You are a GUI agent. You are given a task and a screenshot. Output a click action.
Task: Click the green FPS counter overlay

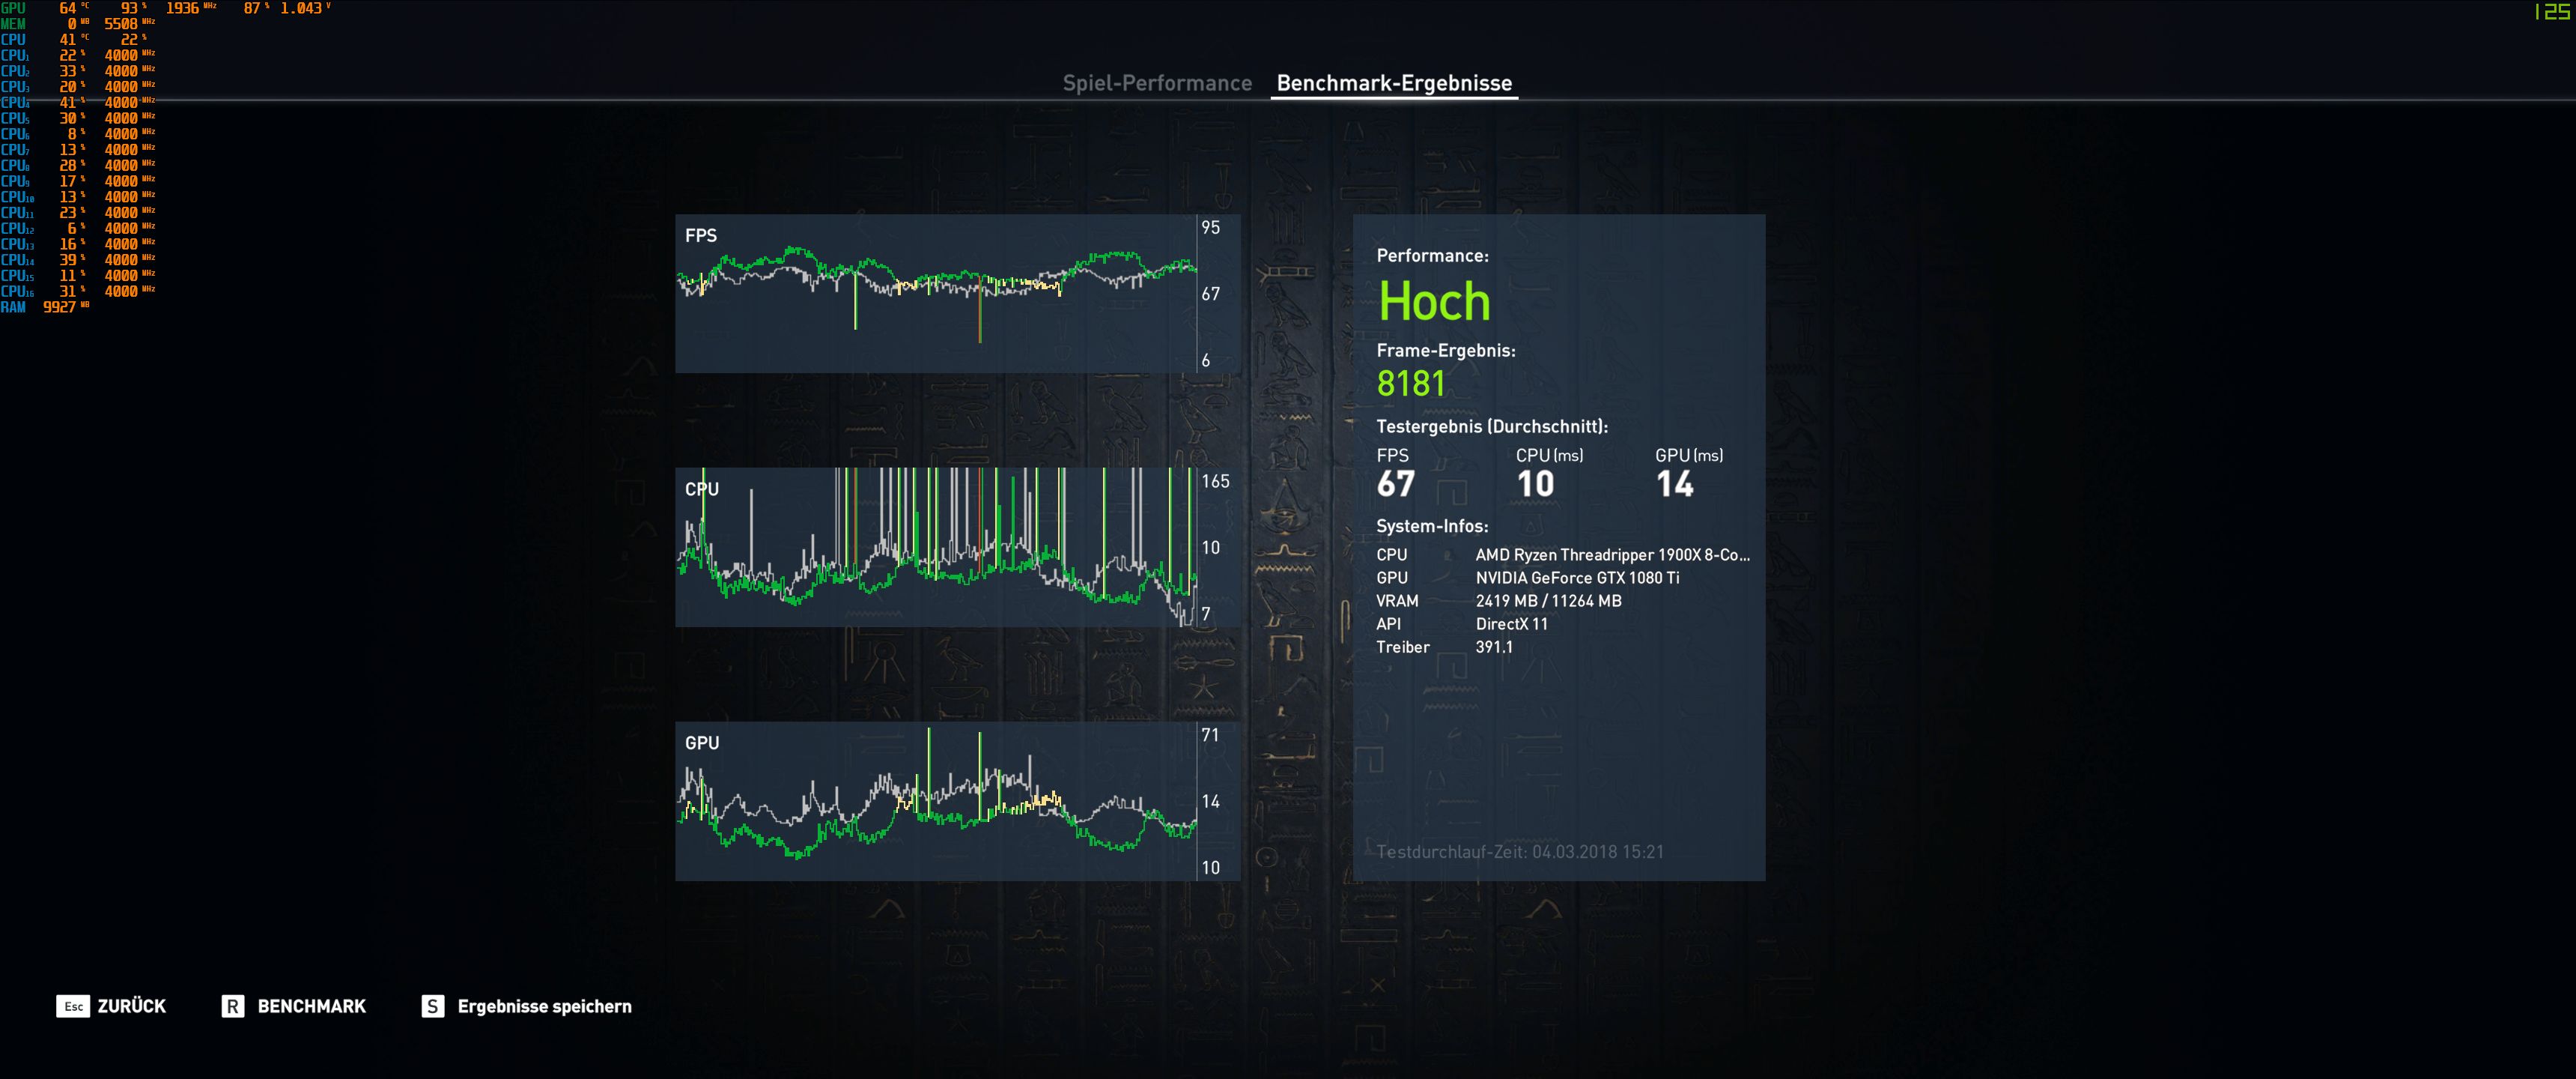coord(2553,12)
